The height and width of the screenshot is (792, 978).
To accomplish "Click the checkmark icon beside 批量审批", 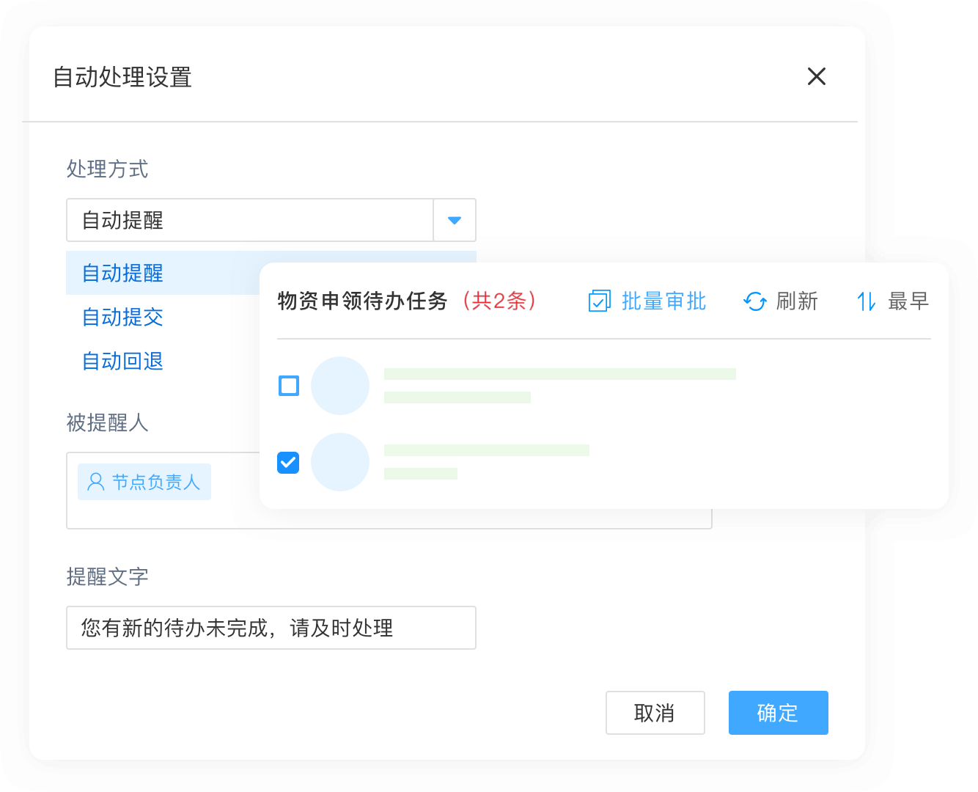I will point(600,301).
